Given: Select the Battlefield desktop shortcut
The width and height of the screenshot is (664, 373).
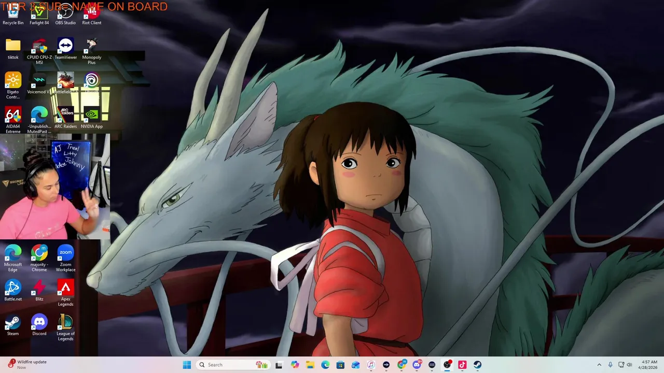Looking at the screenshot, I should pos(65,83).
